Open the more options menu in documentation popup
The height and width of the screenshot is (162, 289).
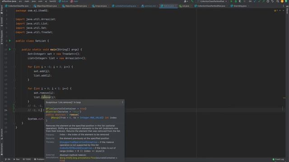click(x=122, y=102)
